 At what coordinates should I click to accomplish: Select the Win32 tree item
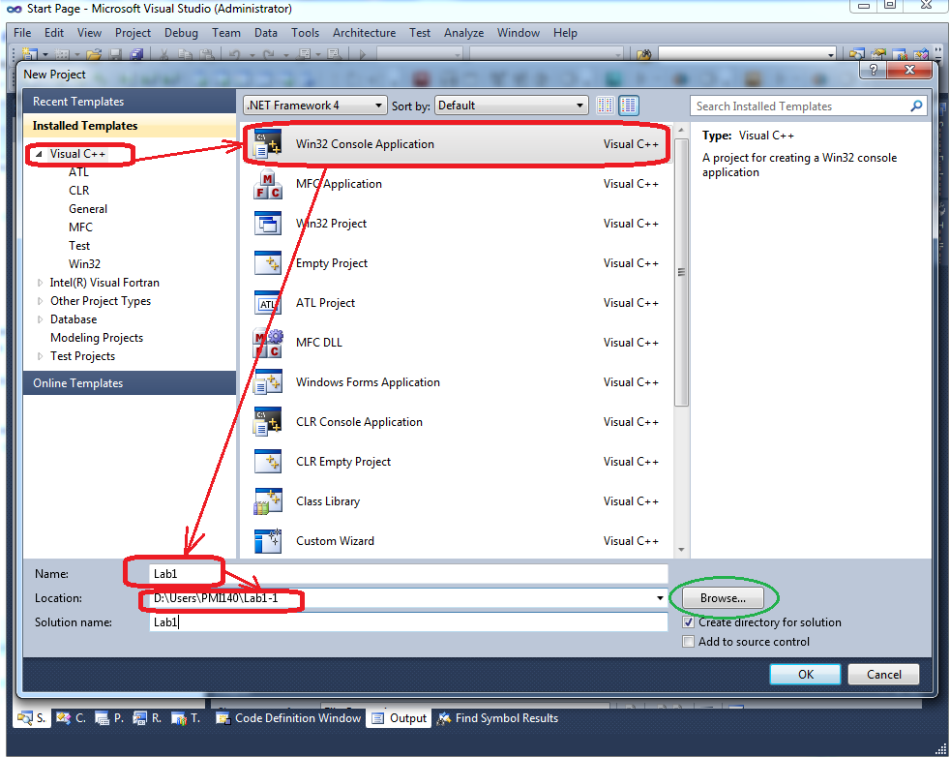click(84, 264)
